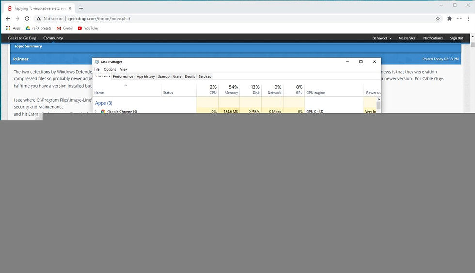Click 184.6 MB memory cell
This screenshot has height=273, width=475.
coord(229,111)
